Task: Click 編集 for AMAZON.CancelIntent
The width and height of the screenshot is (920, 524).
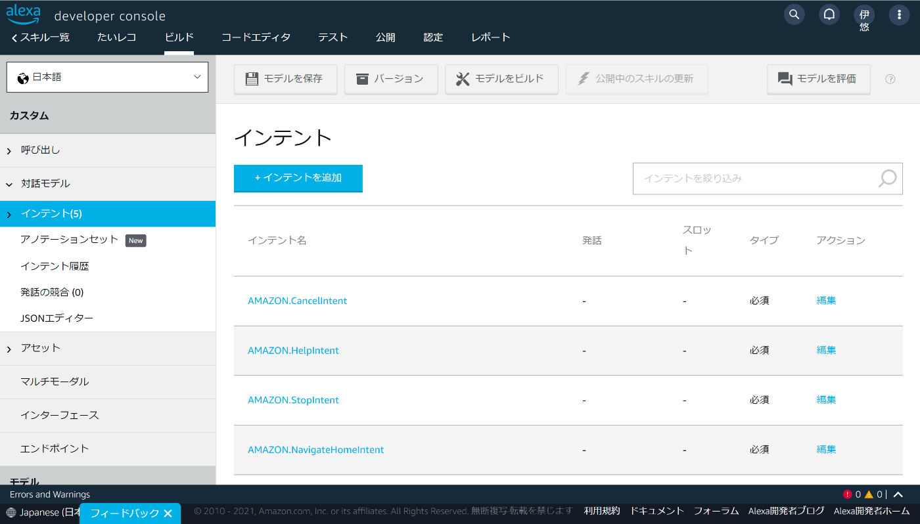Action: click(x=826, y=301)
